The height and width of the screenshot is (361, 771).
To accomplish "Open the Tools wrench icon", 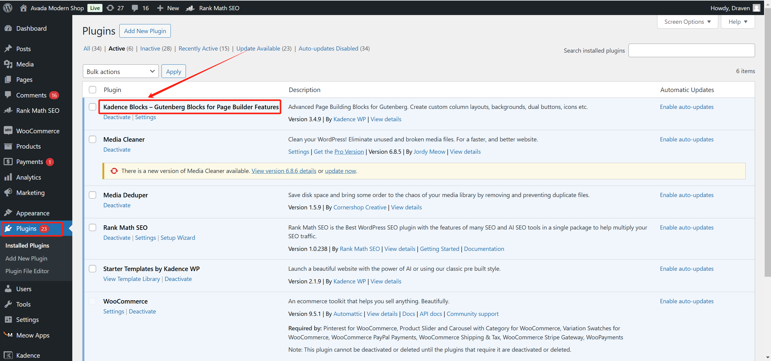I will click(x=8, y=304).
